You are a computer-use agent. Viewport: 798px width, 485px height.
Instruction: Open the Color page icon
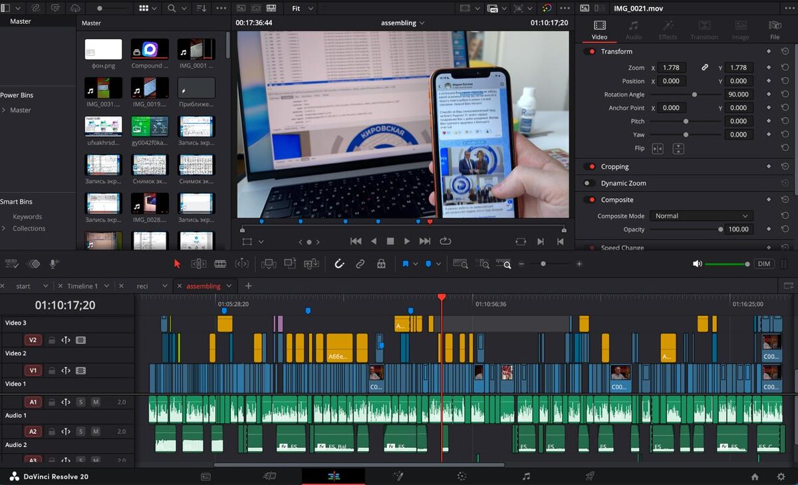click(462, 476)
